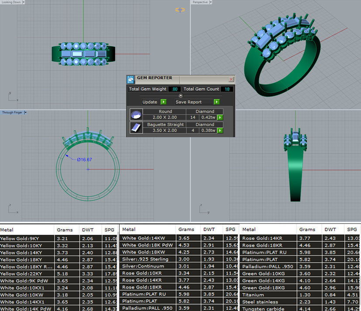Viewport: 361px width, 311px height.
Task: Click the SPG column header in right table
Action: coord(352,229)
